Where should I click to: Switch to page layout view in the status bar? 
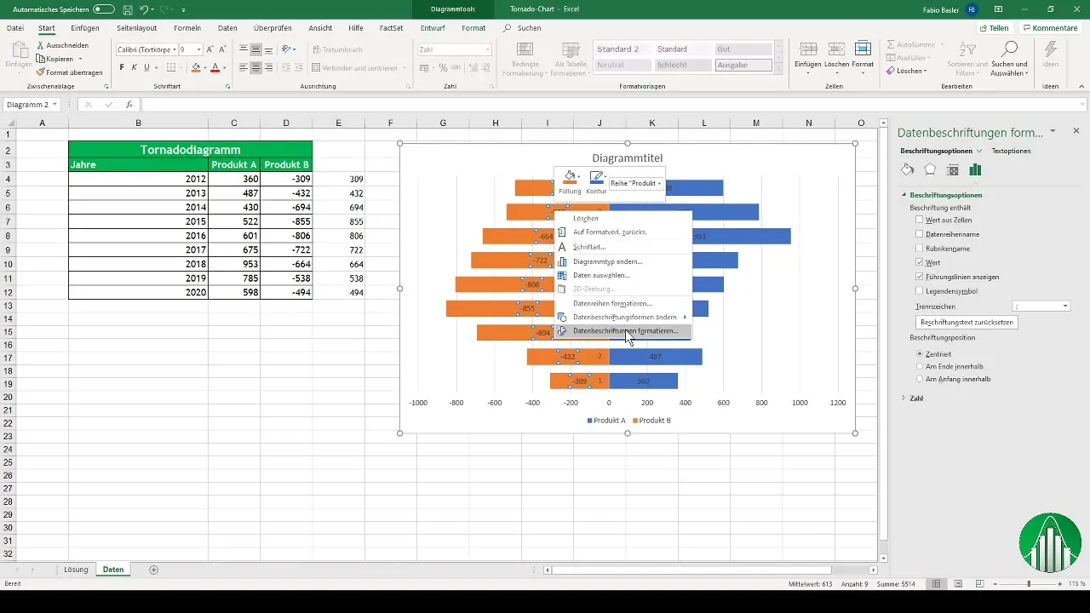click(958, 583)
